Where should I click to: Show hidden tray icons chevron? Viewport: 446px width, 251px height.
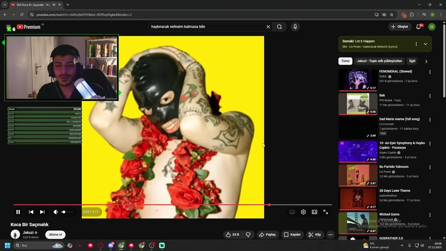(x=402, y=245)
